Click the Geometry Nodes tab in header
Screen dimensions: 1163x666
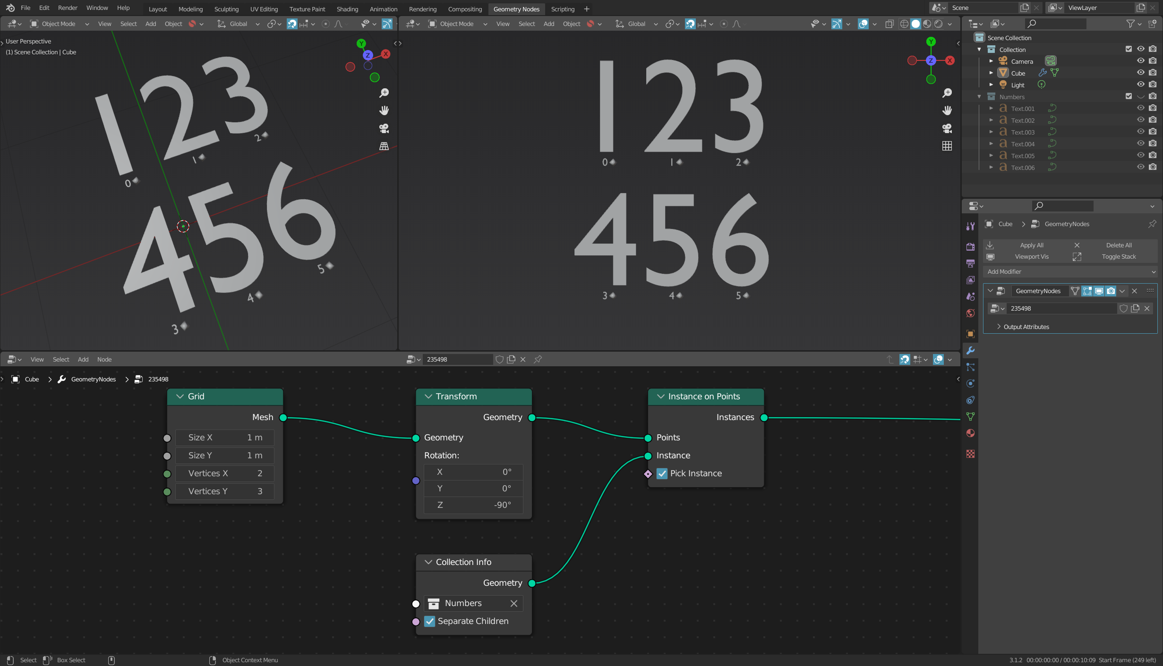click(x=515, y=9)
